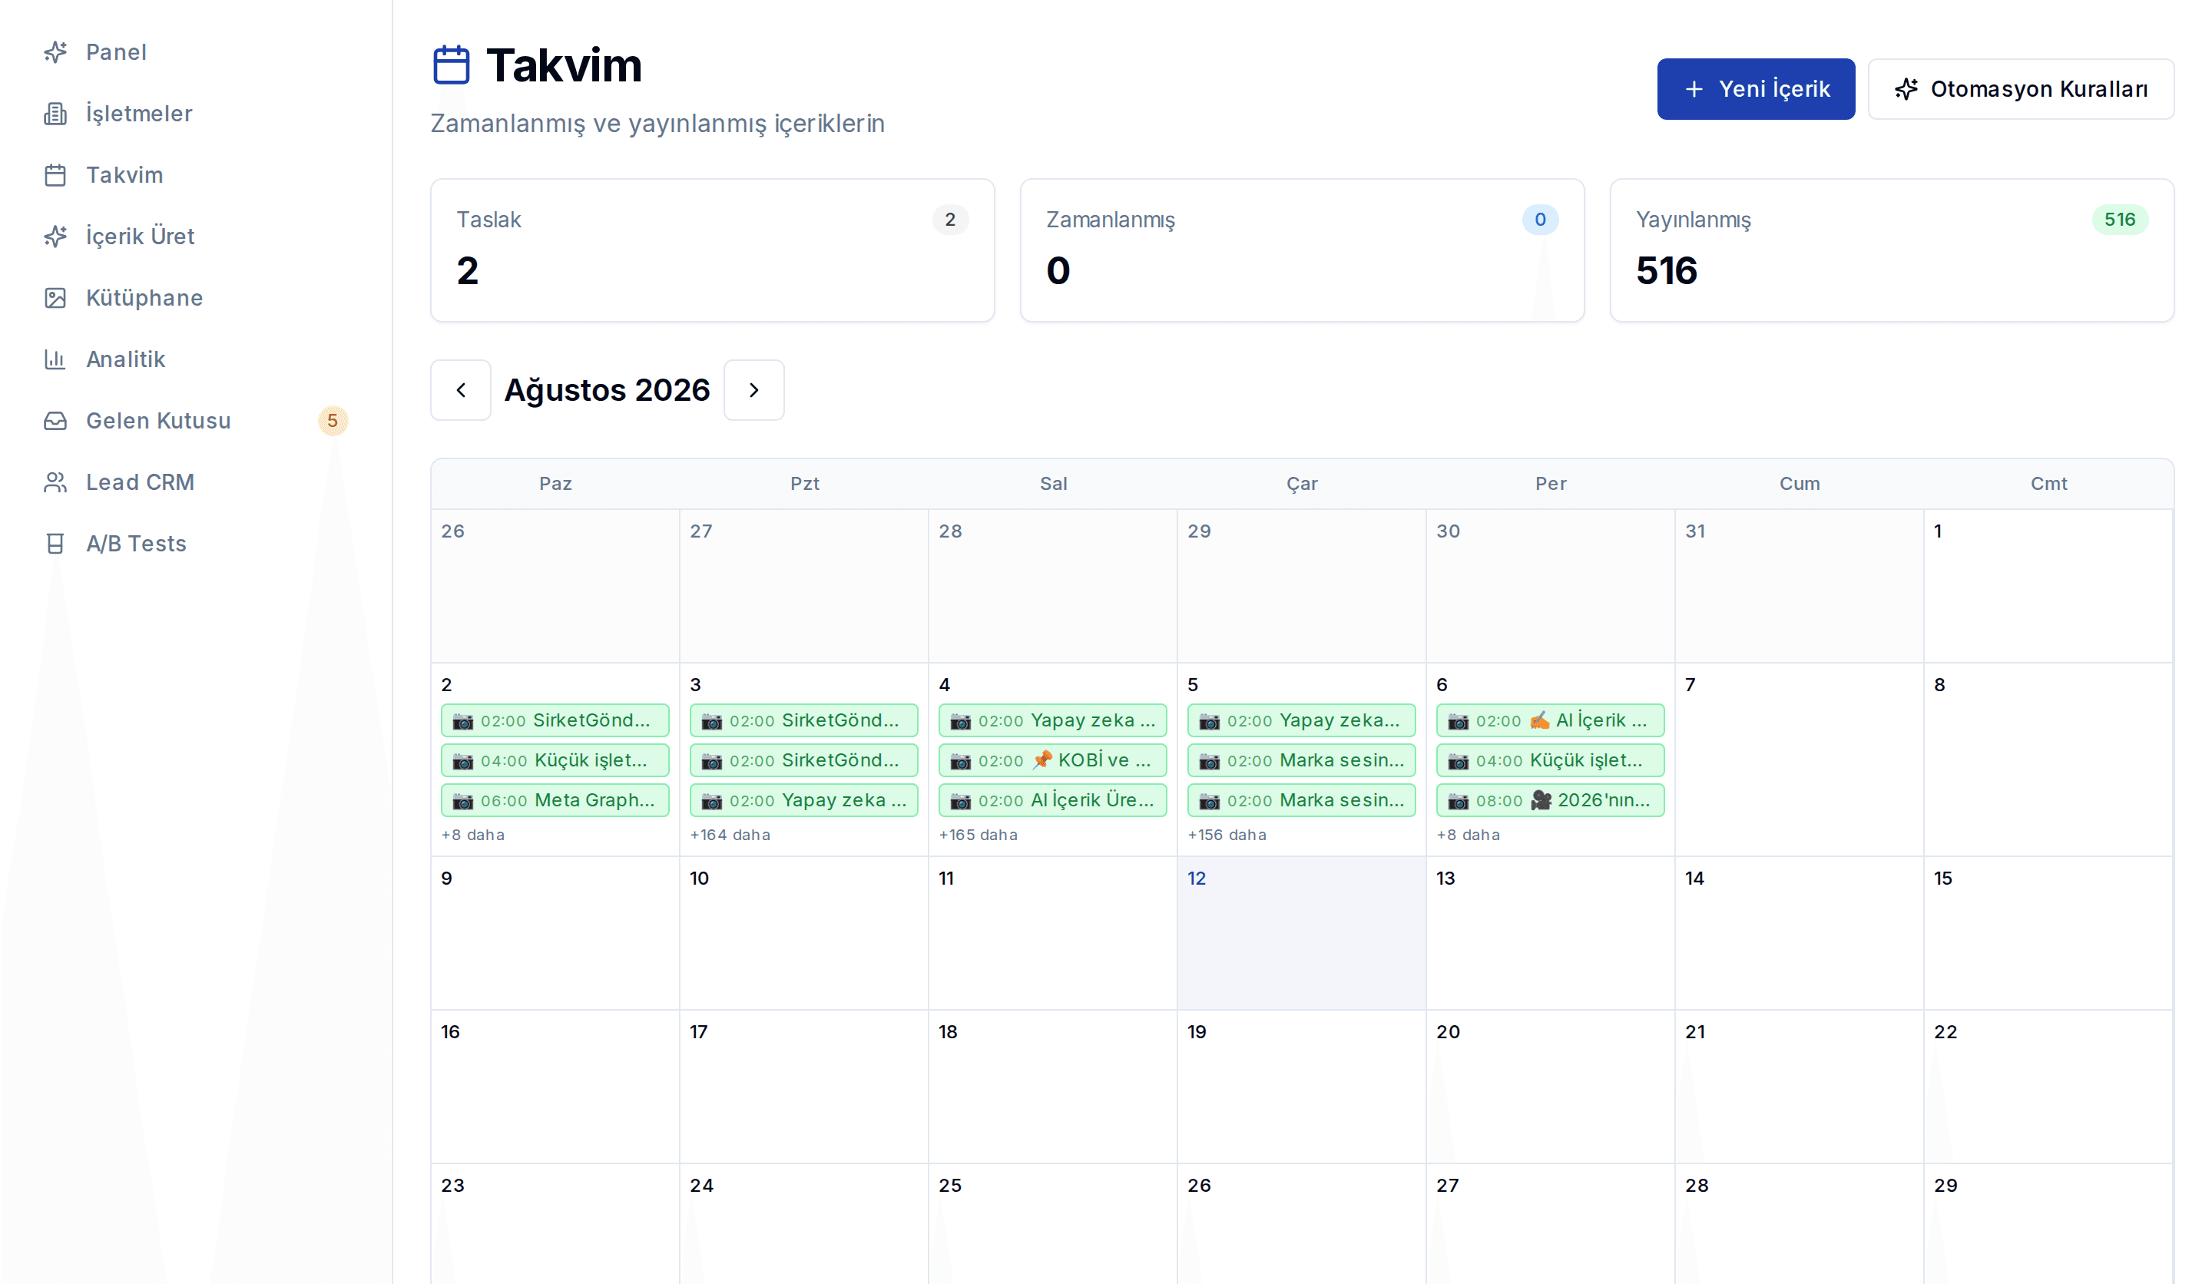
Task: Open 04:00 Küçük işlet event on August 2
Action: pos(555,760)
